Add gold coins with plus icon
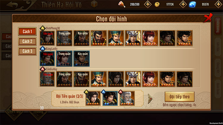The image size is (223, 125). pyautogui.click(x=183, y=4)
